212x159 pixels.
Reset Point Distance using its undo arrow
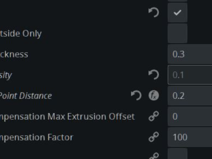136,95
